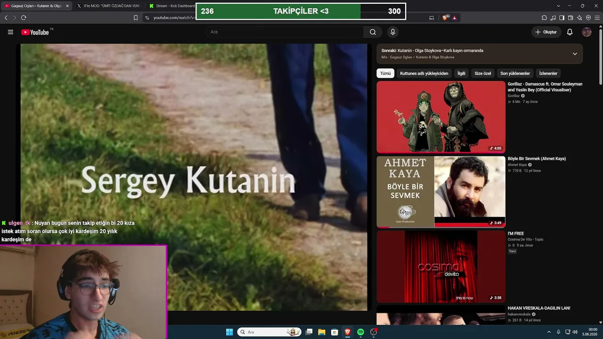Choose the Size özel filter chip
The width and height of the screenshot is (603, 339).
tap(483, 73)
